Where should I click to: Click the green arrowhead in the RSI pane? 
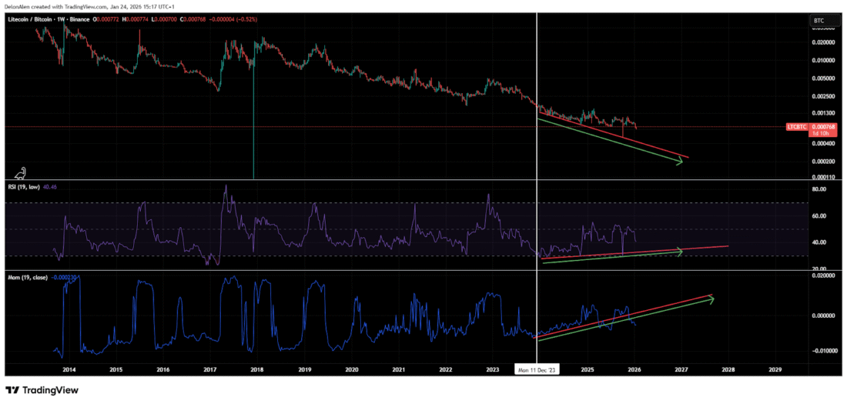[678, 250]
